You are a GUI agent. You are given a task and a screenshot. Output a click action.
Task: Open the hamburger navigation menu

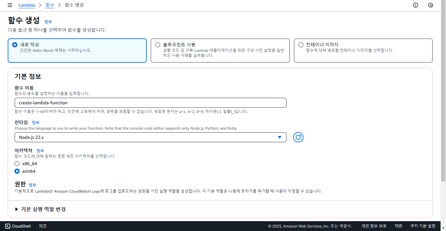point(10,5)
